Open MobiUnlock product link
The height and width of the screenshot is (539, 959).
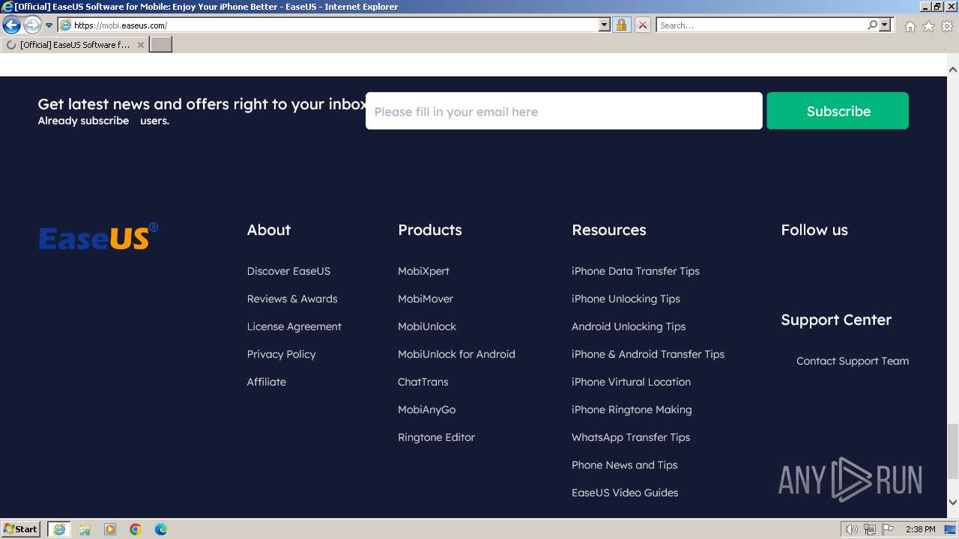tap(427, 326)
